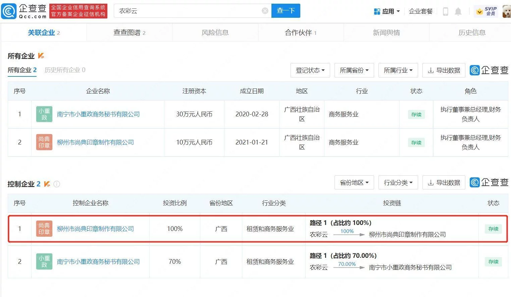The height and width of the screenshot is (297, 511).
Task: Expand the 省份地区 filter
Action: (354, 183)
